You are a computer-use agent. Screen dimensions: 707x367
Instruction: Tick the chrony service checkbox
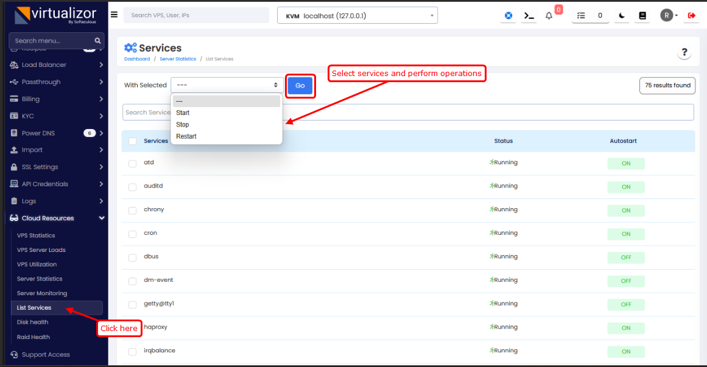[x=132, y=210]
